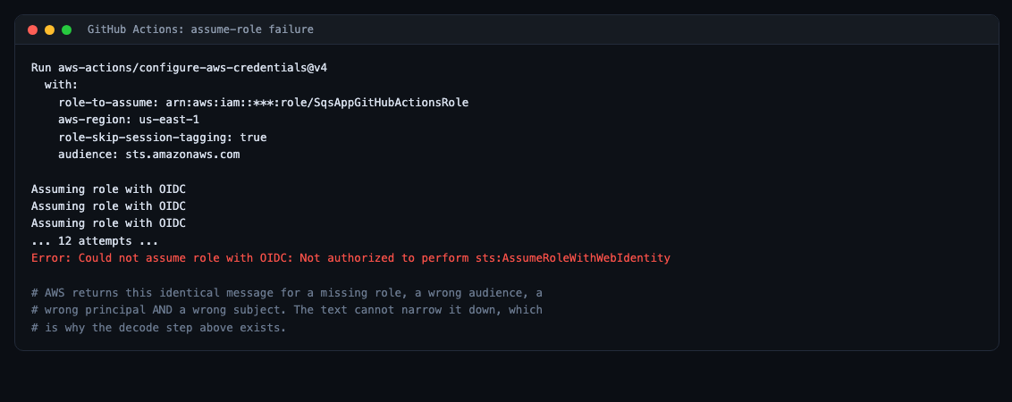Click the 'GitHub Actions: assume-role failure' title

201,29
